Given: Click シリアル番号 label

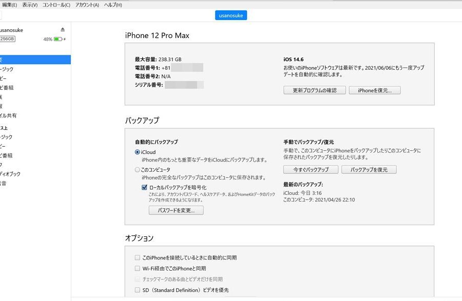Looking at the screenshot, I should point(149,85).
